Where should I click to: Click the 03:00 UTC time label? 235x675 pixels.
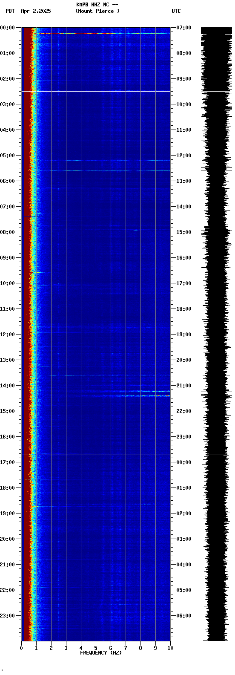click(184, 539)
